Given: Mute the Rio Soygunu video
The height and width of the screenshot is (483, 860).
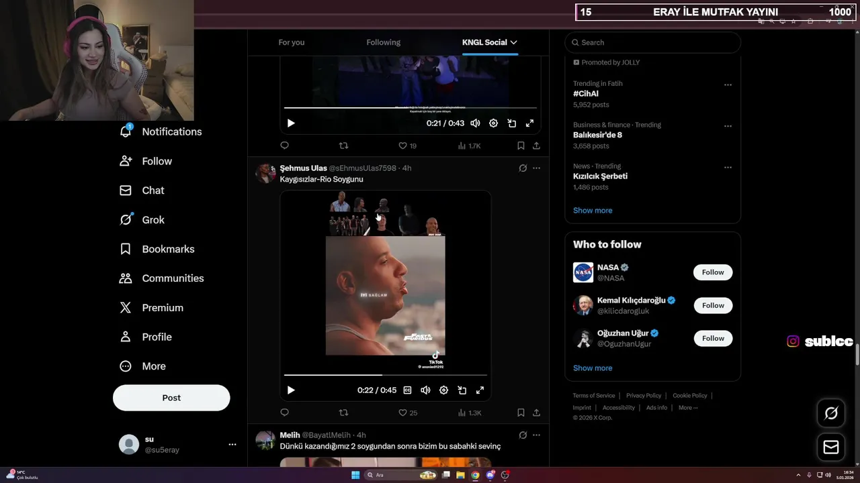Looking at the screenshot, I should [425, 390].
